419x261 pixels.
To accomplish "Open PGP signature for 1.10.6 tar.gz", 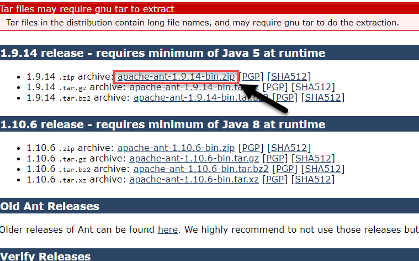I will (275, 158).
